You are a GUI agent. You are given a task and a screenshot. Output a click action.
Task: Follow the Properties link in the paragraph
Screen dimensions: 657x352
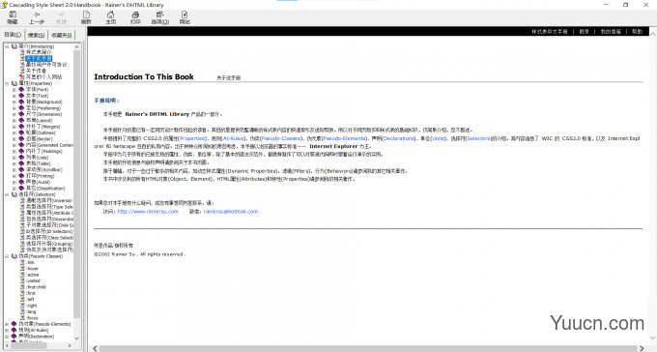coord(192,138)
